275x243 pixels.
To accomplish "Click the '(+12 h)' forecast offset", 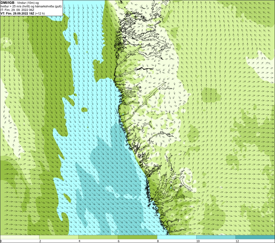I will (x=40, y=13).
